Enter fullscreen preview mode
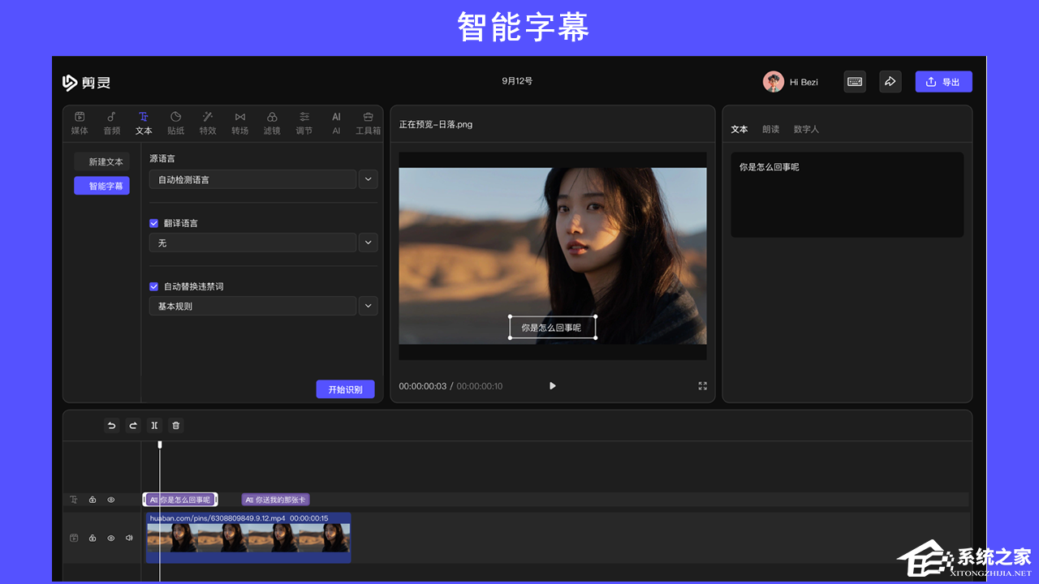1039x584 pixels. [702, 386]
